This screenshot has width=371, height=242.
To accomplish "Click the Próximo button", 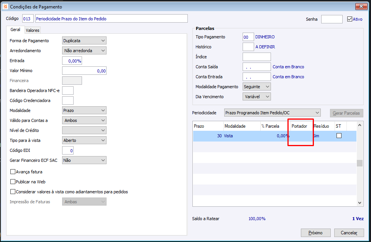I will click(x=315, y=233).
